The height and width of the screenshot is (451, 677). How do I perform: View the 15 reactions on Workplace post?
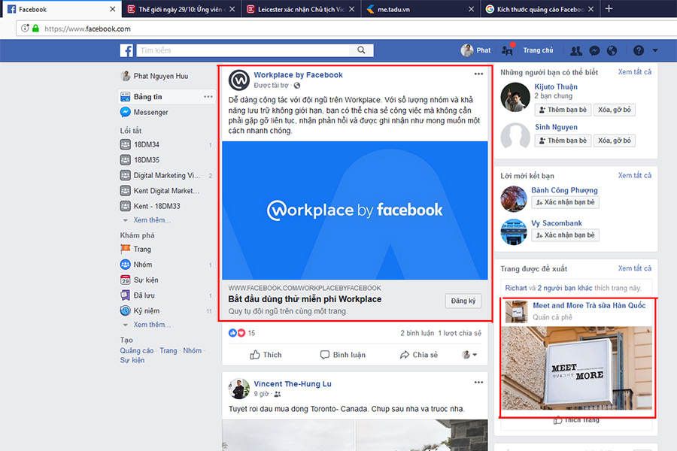click(241, 333)
